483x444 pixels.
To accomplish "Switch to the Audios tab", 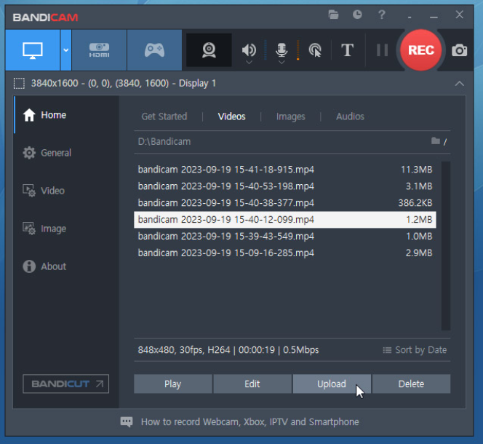I will click(350, 116).
